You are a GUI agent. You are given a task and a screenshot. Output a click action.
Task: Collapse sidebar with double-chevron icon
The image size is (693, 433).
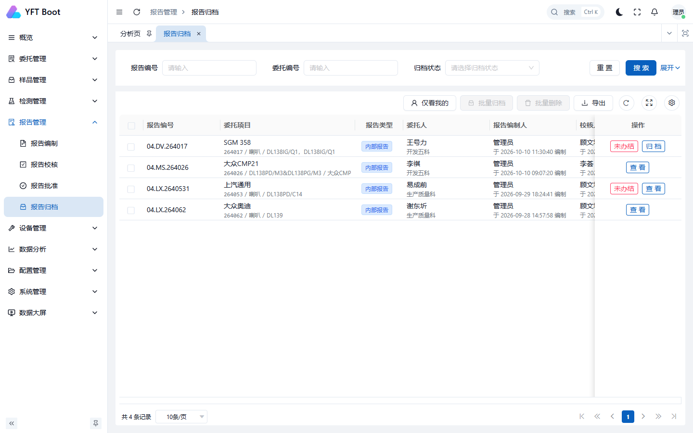12,423
